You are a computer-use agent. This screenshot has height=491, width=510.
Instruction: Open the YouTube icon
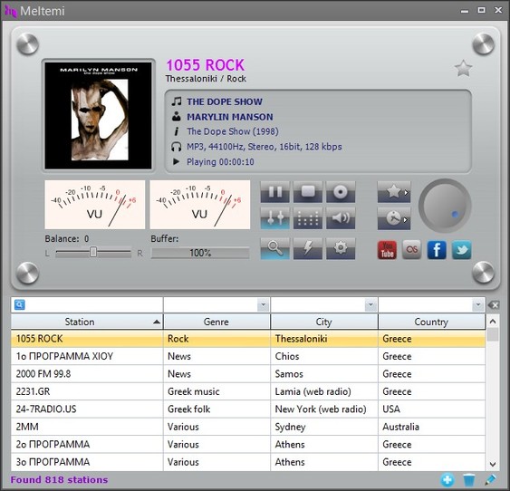point(387,250)
